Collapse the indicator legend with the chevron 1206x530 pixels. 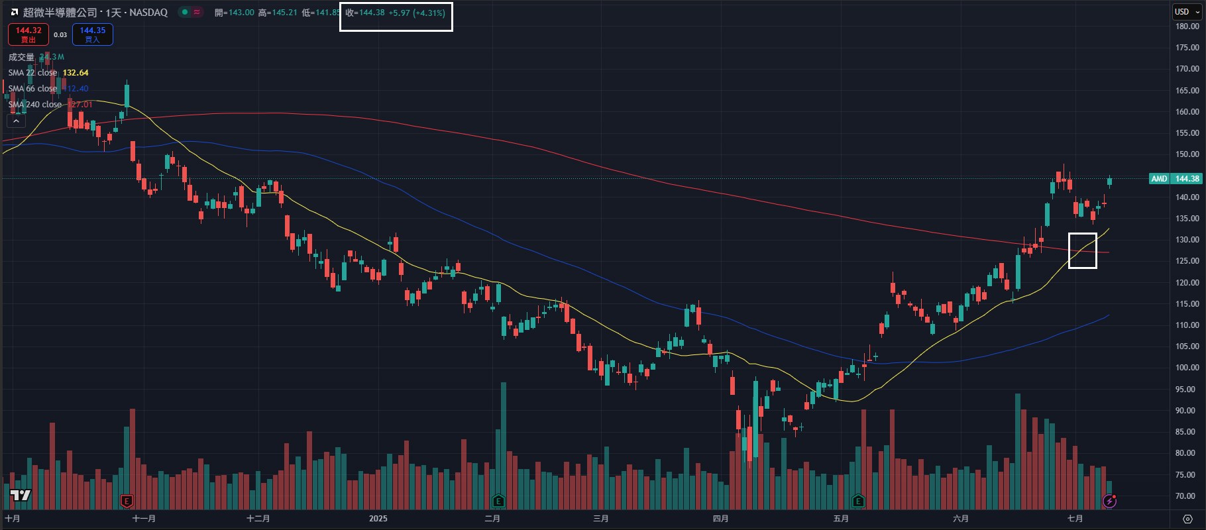tap(16, 121)
